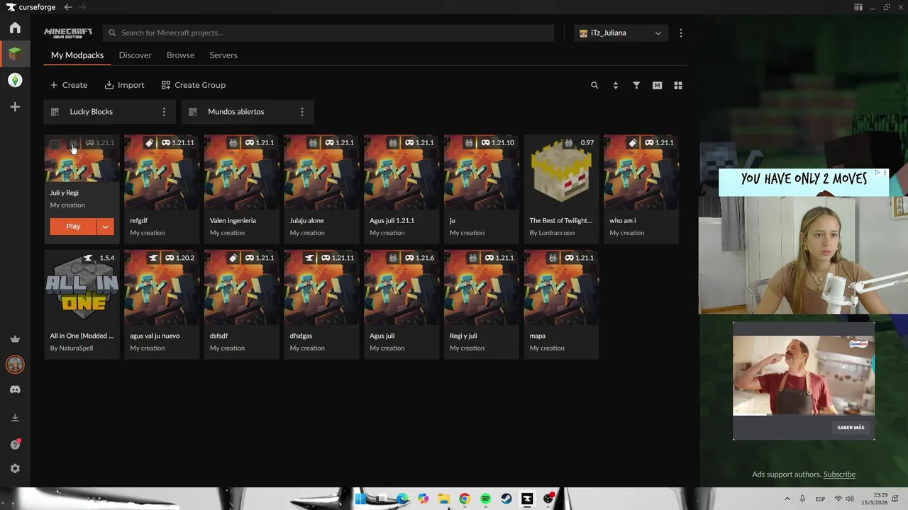
Task: Open the Discord icon in the sidebar
Action: 15,390
